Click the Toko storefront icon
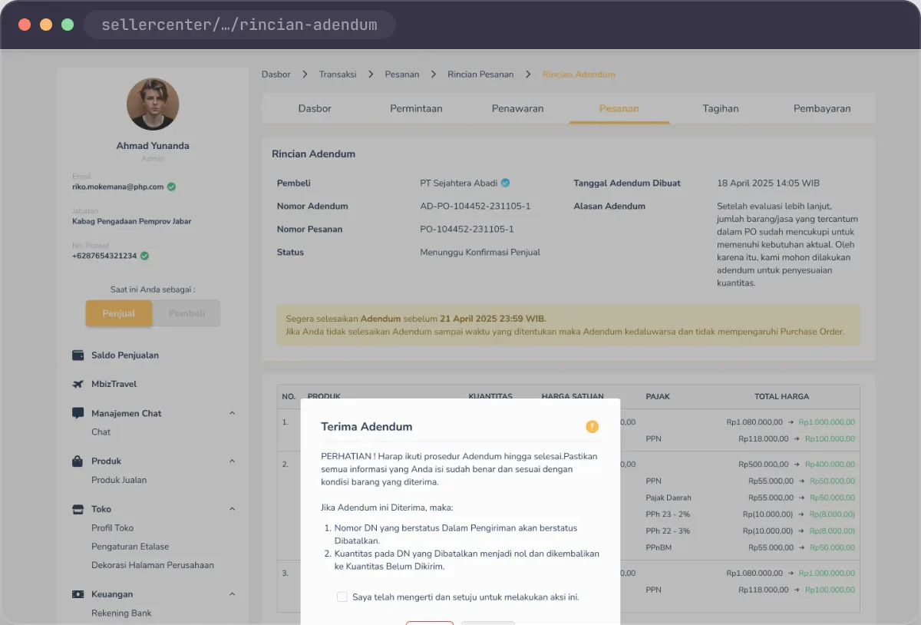Screen dimensions: 921x625 (78, 509)
